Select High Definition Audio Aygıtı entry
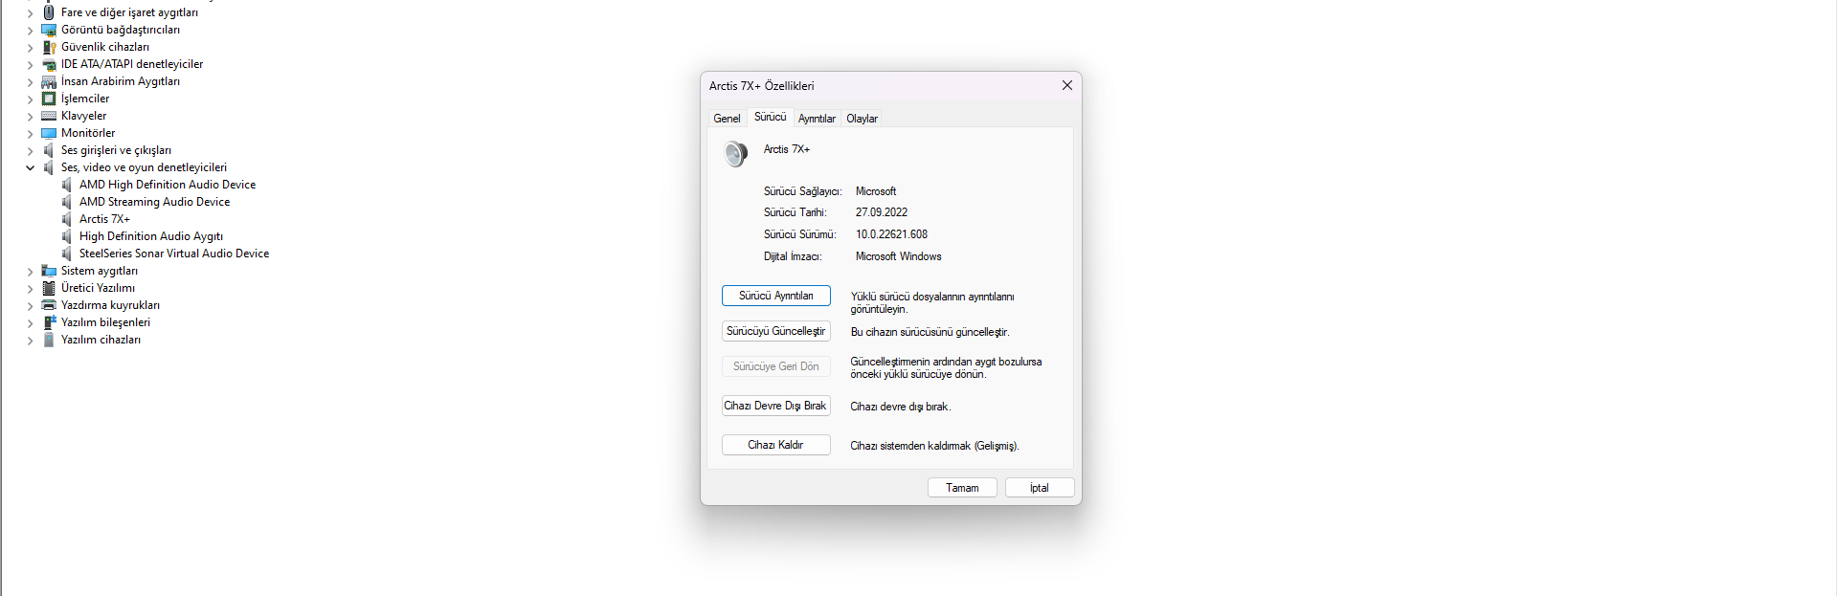This screenshot has height=596, width=1838. (151, 236)
